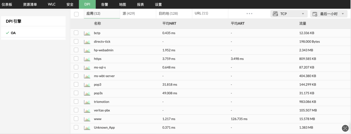Click the chart icon beside veritas-pbx
This screenshot has height=134, width=351.
point(87,110)
